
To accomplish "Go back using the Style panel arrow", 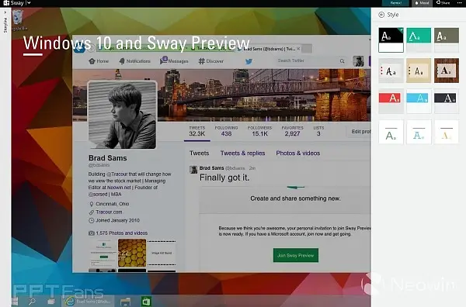I will tap(381, 15).
